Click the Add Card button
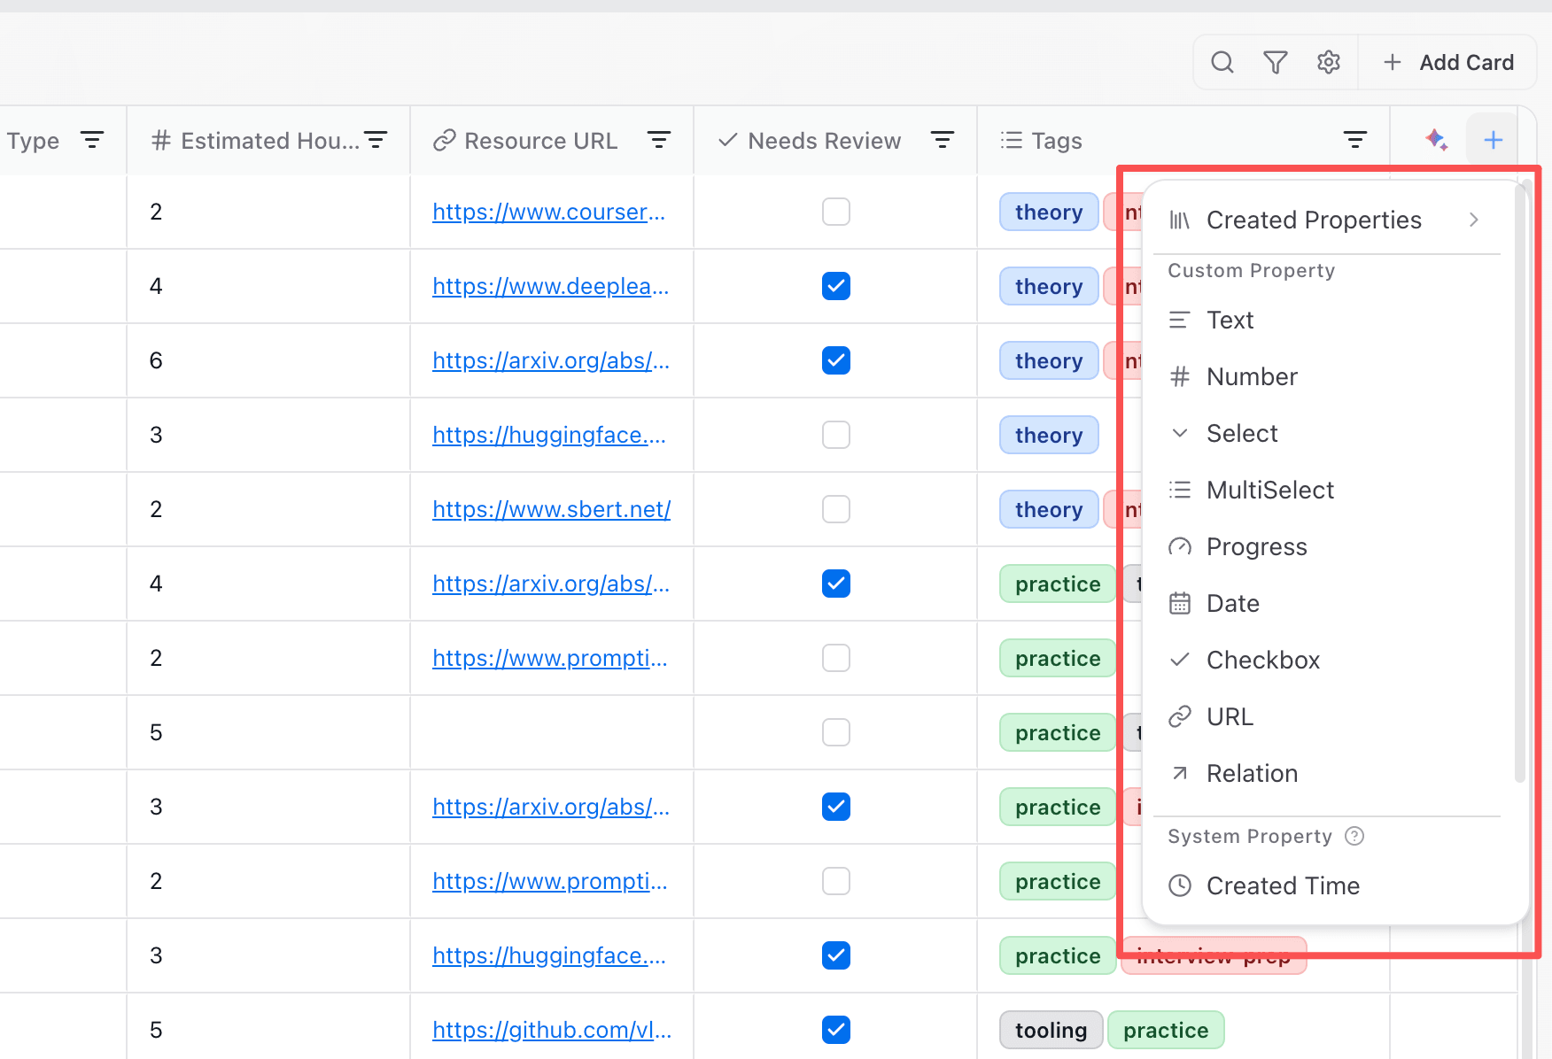Screen dimensions: 1552x1059 pos(1448,62)
